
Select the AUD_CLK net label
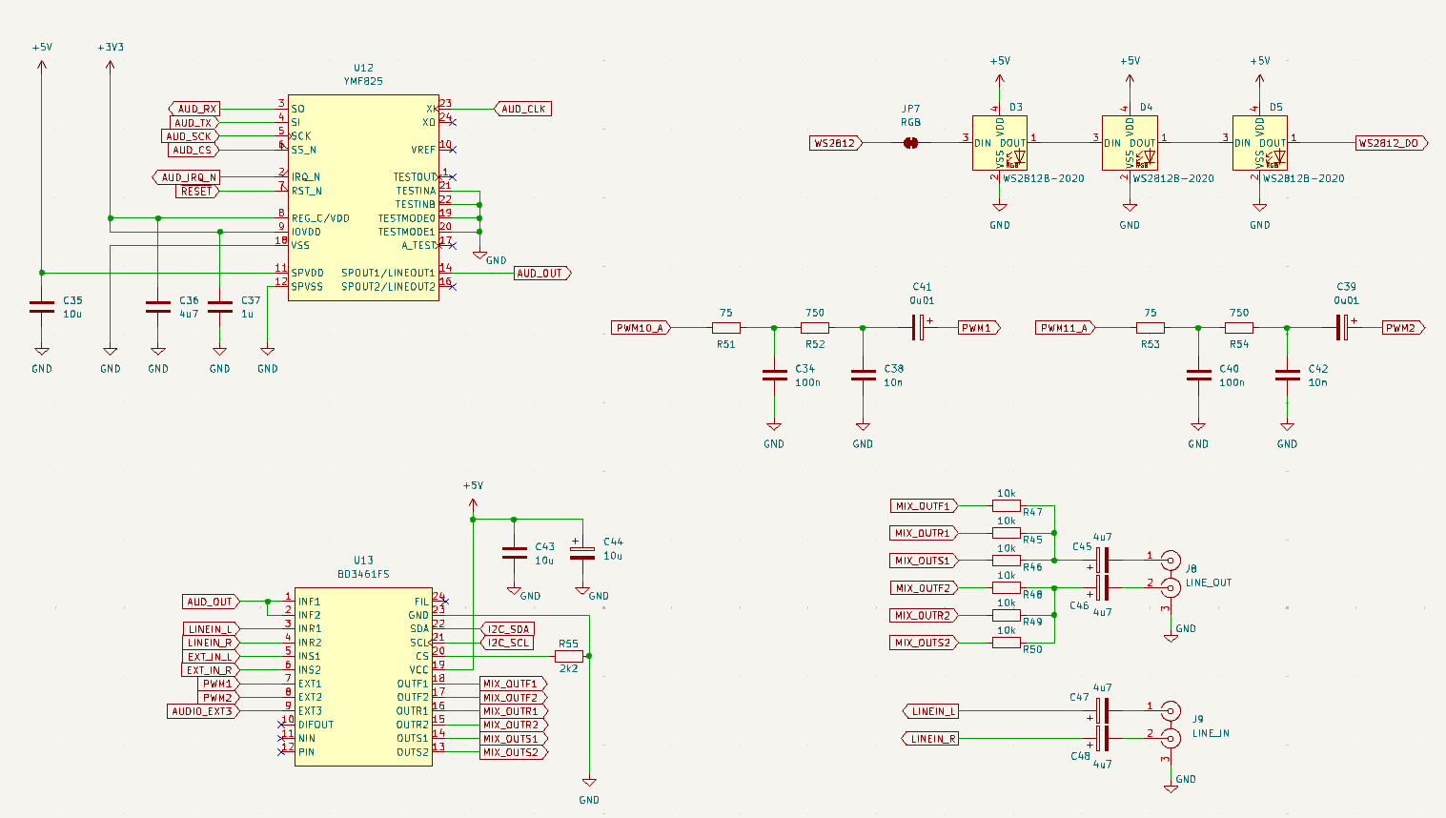point(523,109)
